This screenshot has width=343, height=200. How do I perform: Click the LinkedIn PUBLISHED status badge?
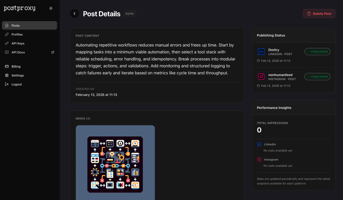click(317, 52)
